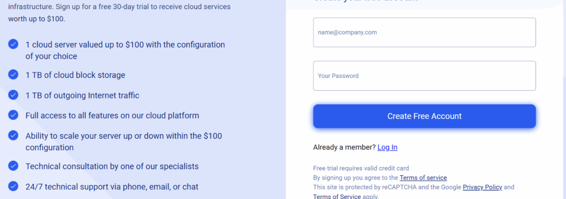The height and width of the screenshot is (199, 566).
Task: Click the 24/7 technical support text
Action: (x=112, y=187)
